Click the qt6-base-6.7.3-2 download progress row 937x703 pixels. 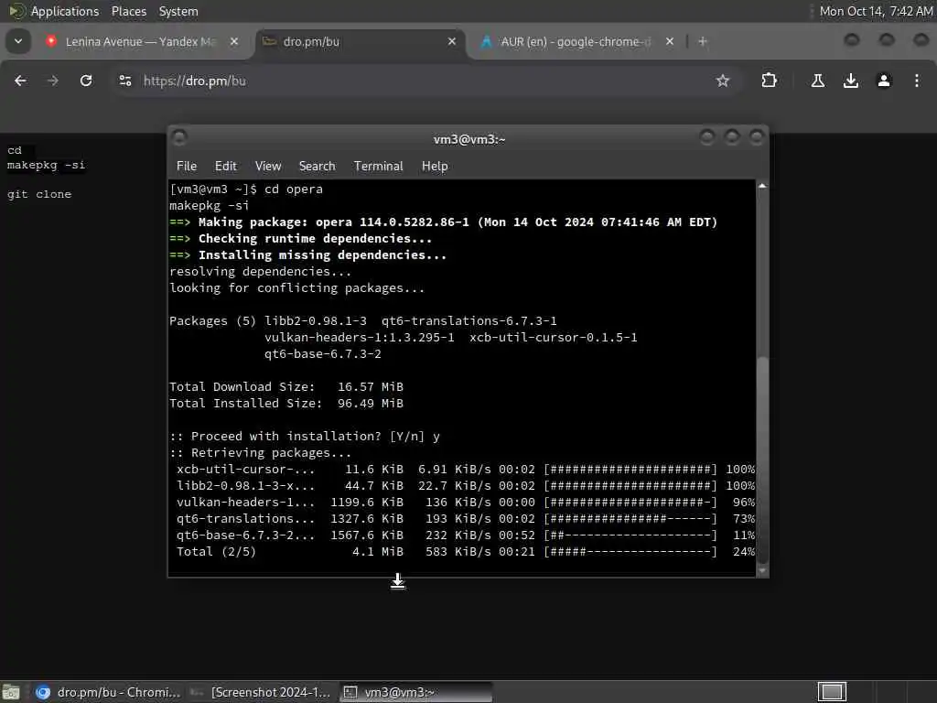(462, 535)
